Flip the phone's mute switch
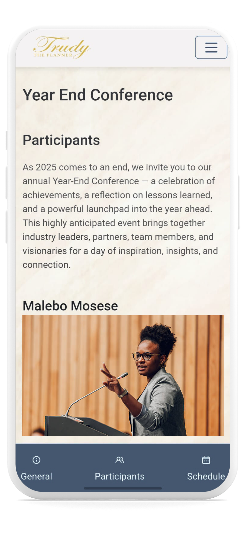 [x=6, y=140]
